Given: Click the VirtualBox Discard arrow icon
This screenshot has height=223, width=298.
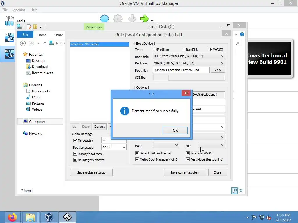Looking at the screenshot, I should (x=132, y=19).
